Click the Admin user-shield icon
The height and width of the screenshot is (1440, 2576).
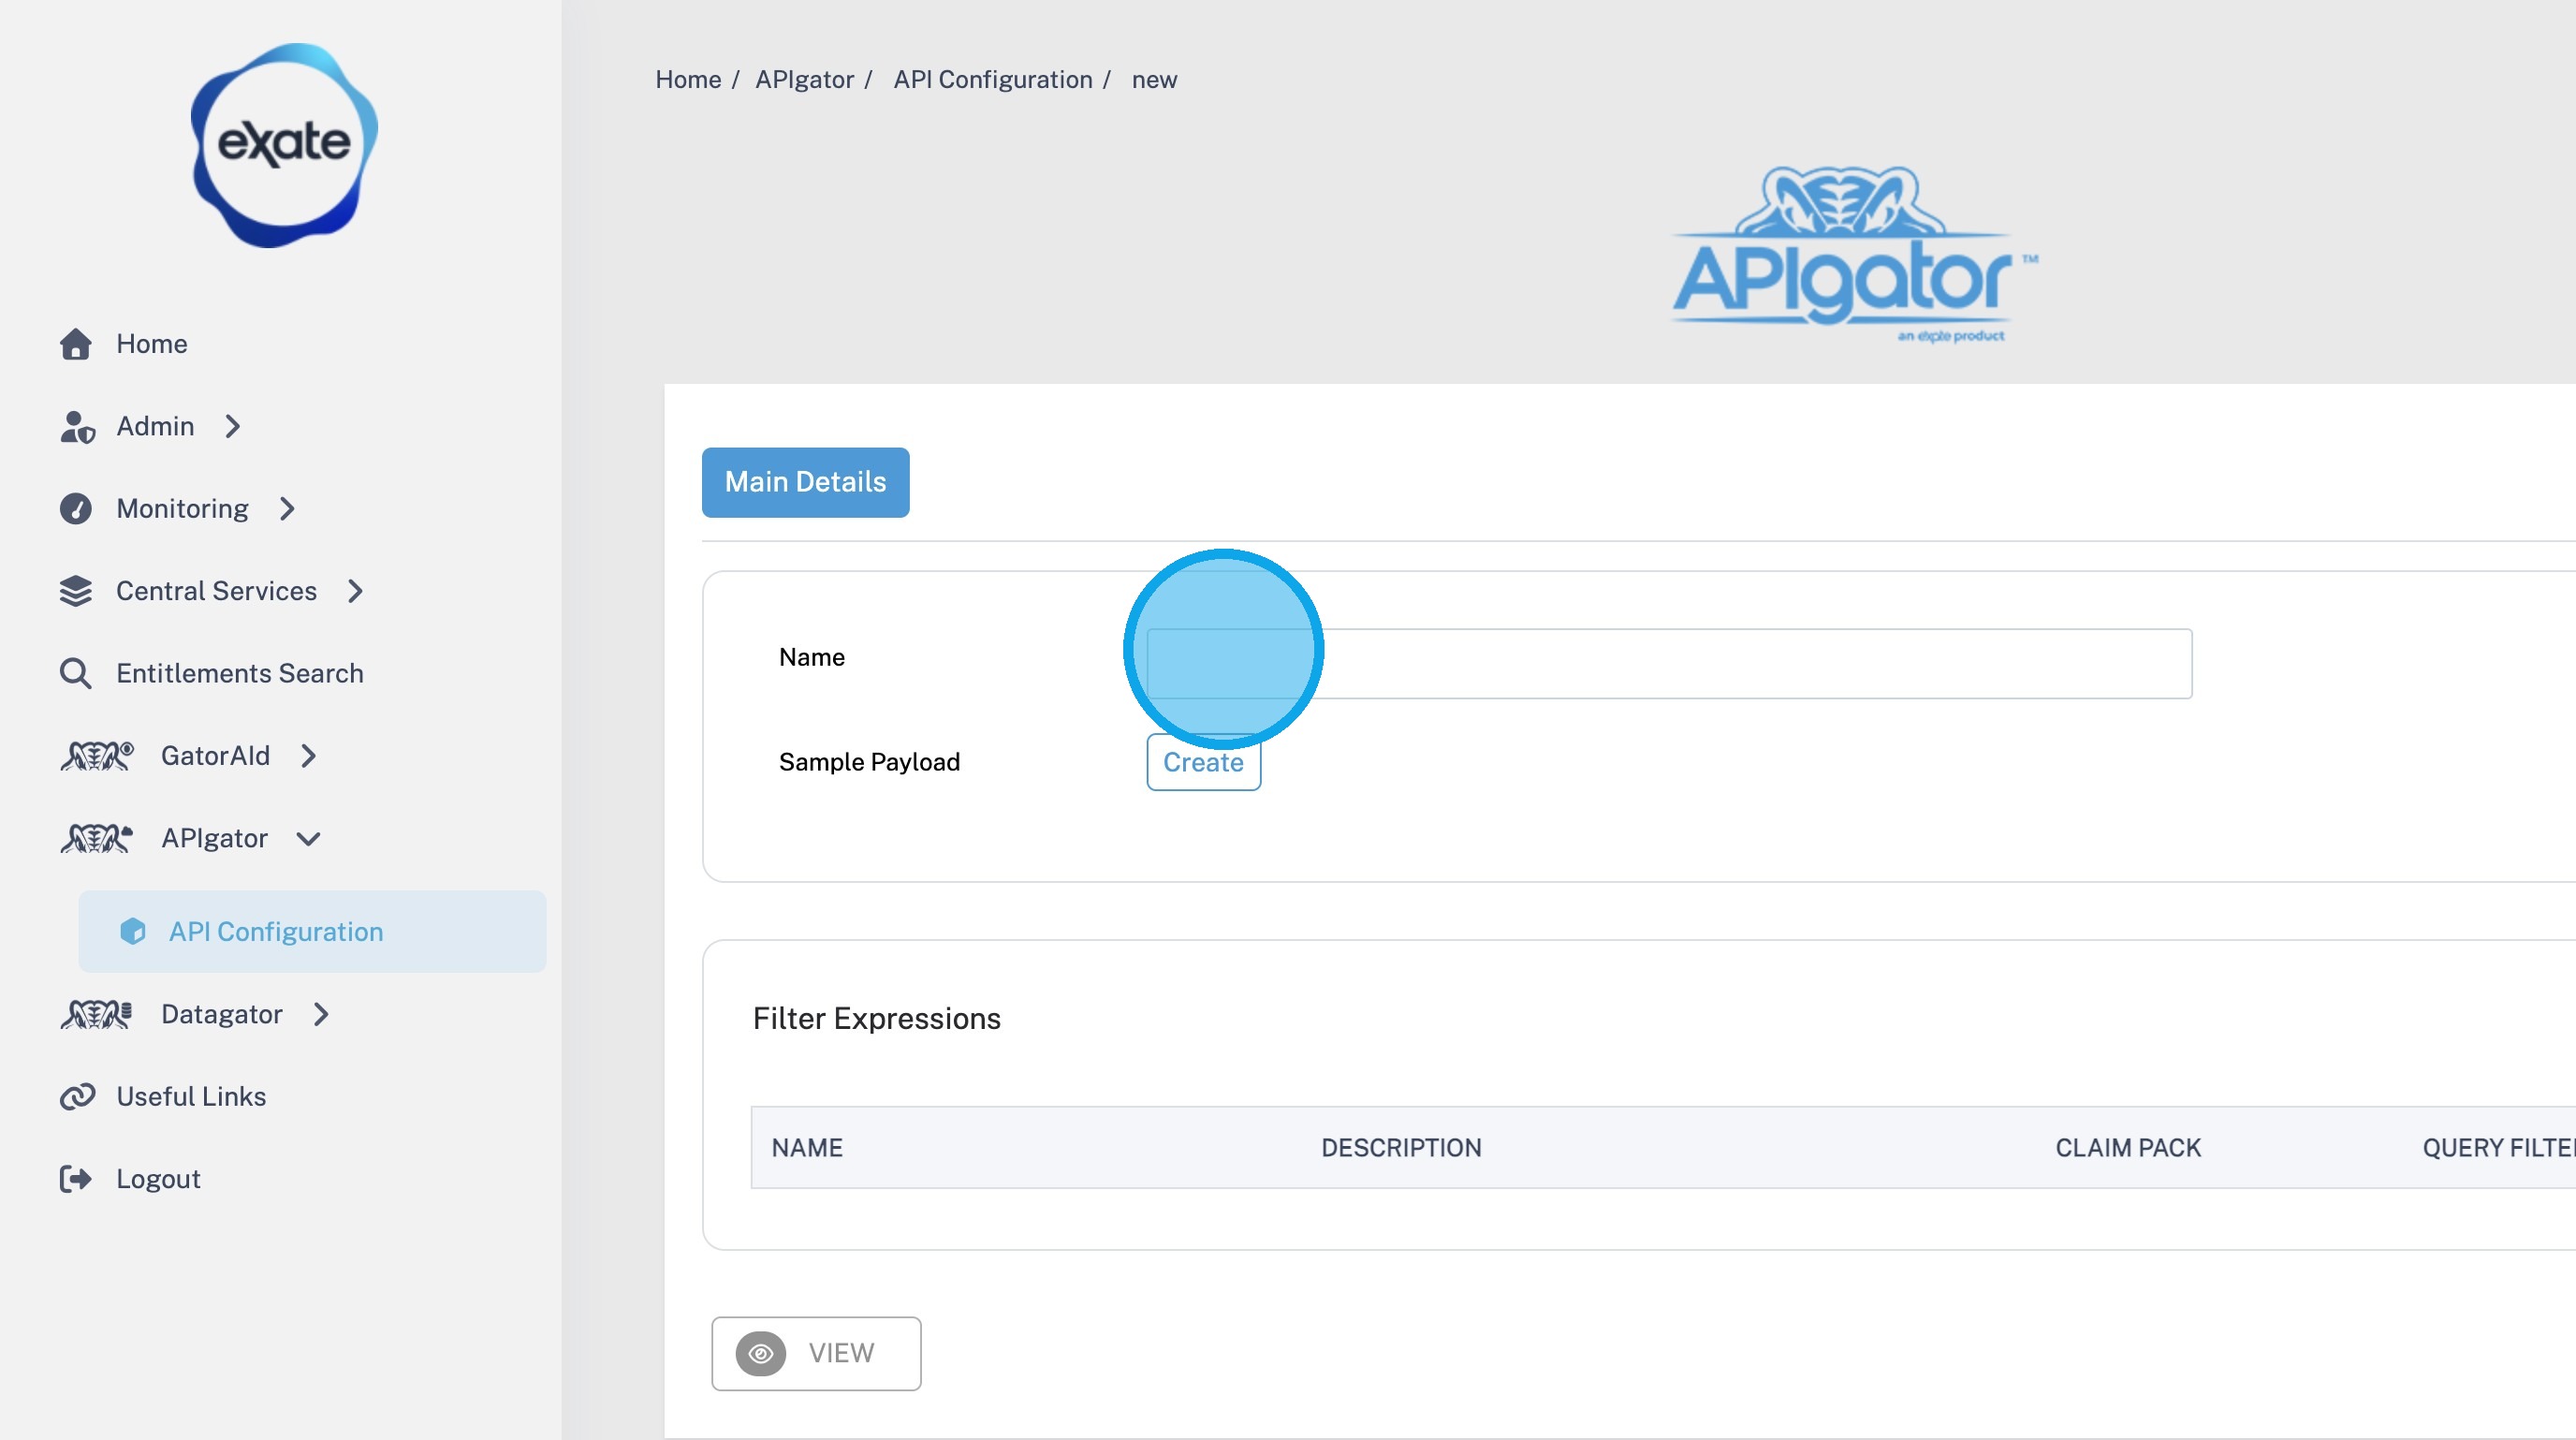pos(77,427)
